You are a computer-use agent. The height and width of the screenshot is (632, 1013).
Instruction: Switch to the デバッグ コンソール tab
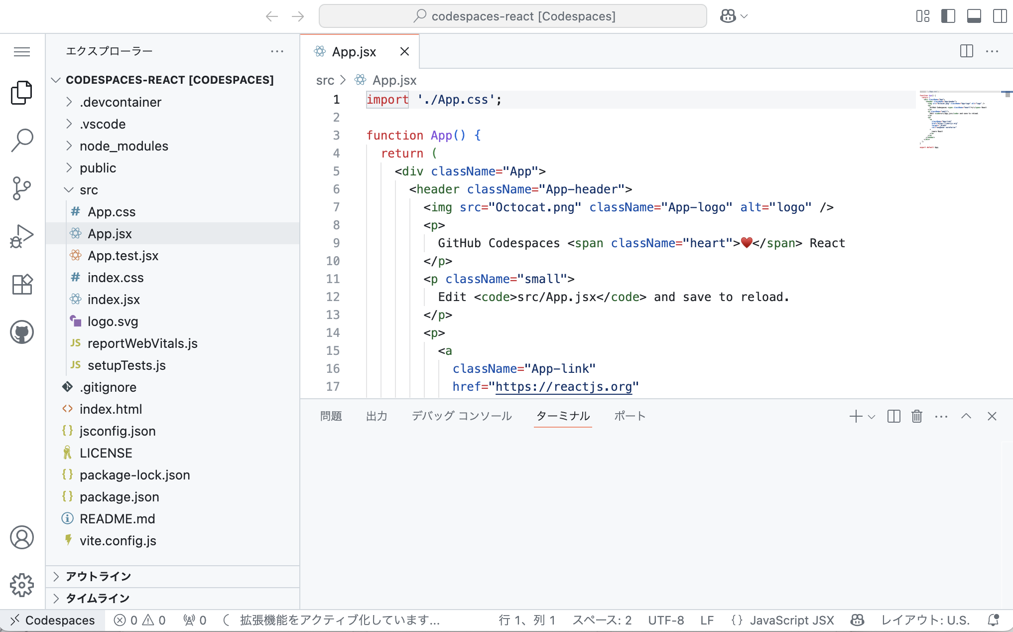462,416
